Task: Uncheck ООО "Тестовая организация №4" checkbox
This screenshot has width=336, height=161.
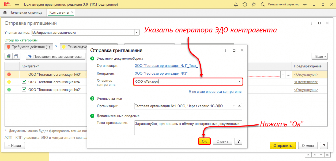Action: pyautogui.click(x=24, y=82)
